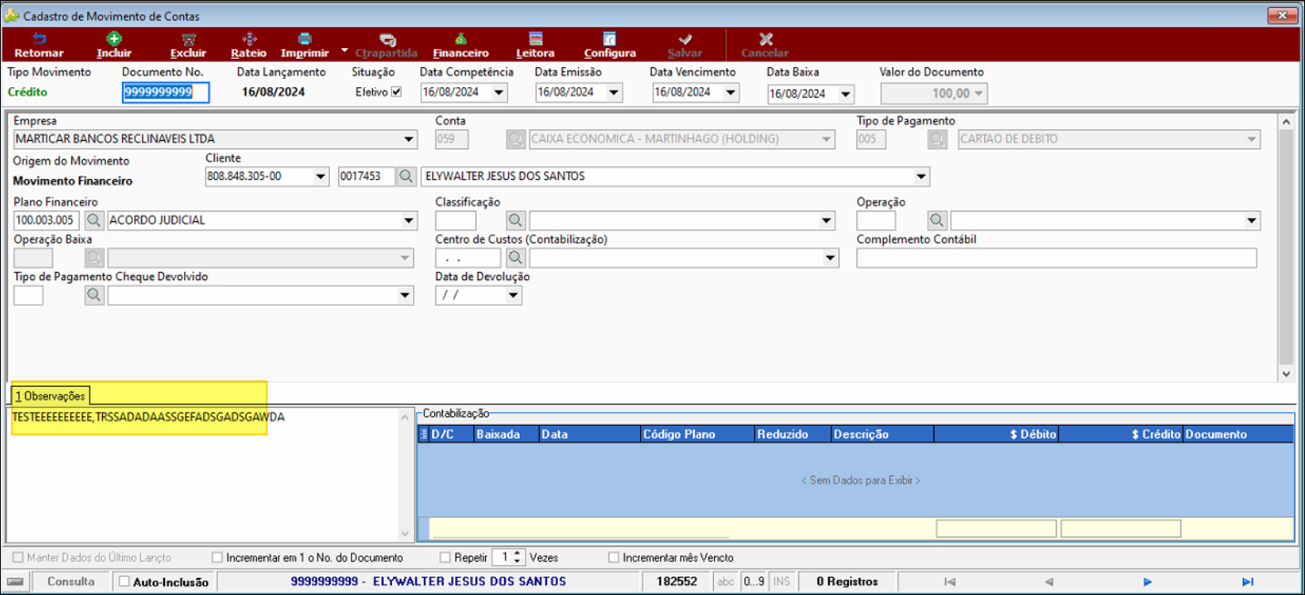1305x595 pixels.
Task: Search Conta with the magnifier icon
Action: (x=516, y=139)
